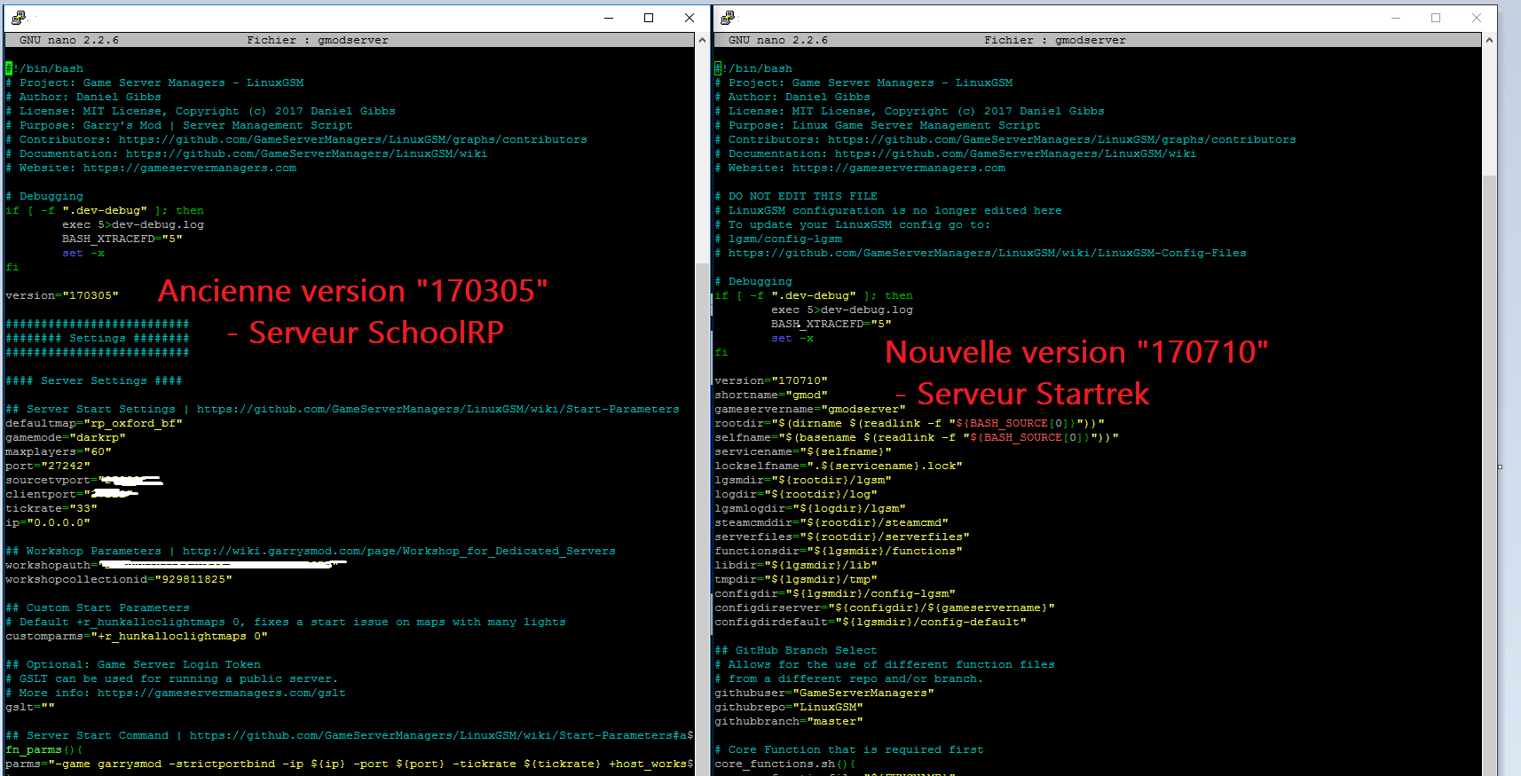
Task: Click the maxplayers="60" line
Action: tap(59, 452)
